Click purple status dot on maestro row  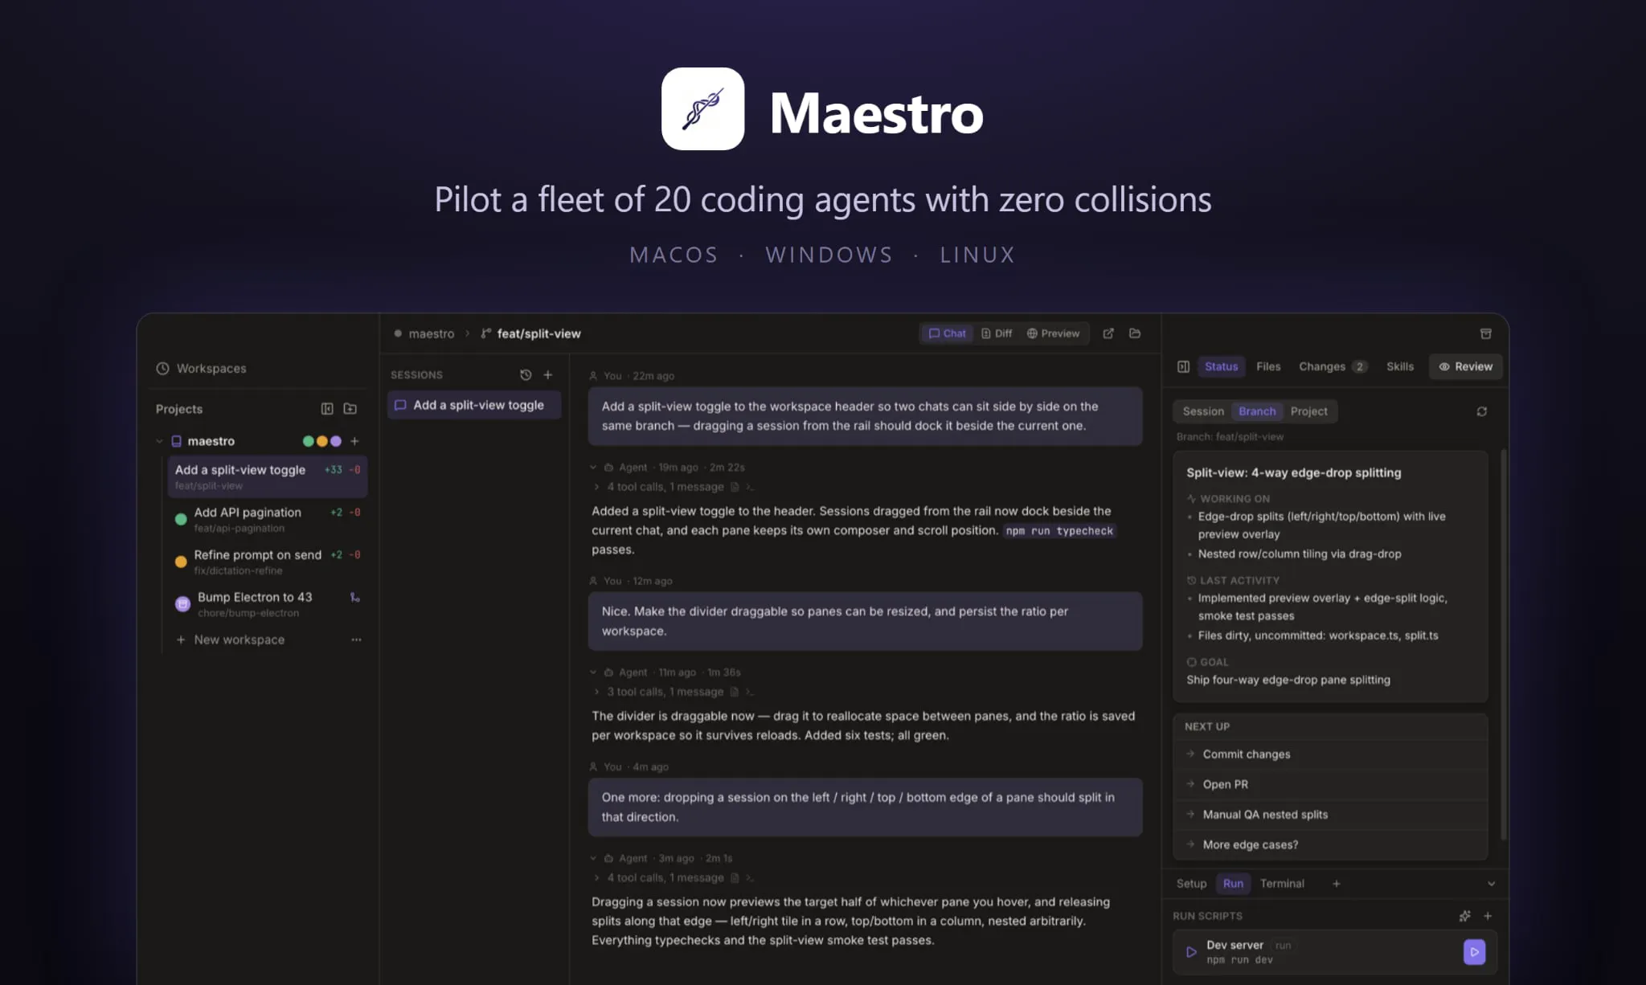pyautogui.click(x=336, y=441)
